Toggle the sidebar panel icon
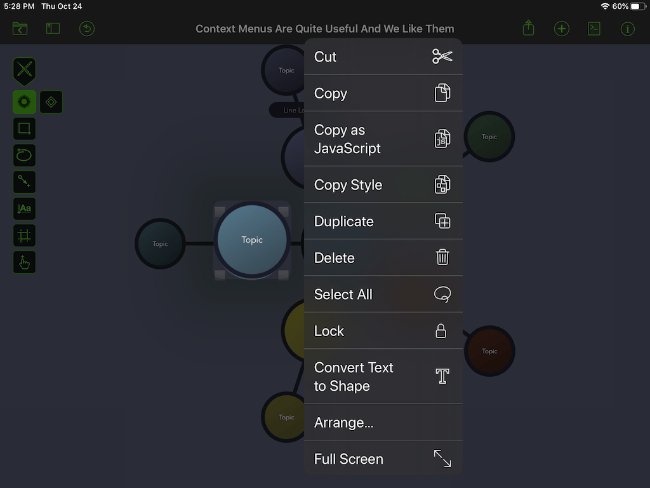 tap(53, 29)
